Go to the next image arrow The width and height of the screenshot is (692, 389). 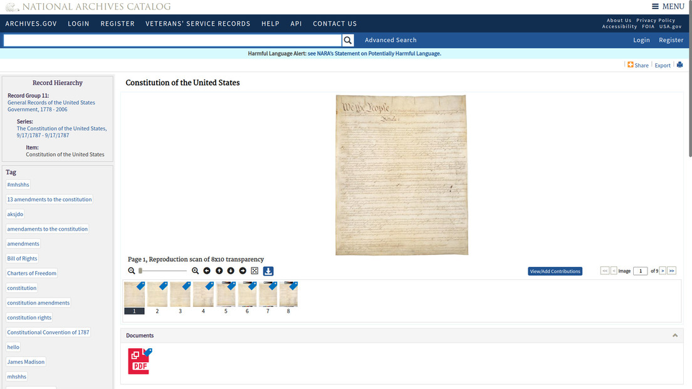coord(663,271)
